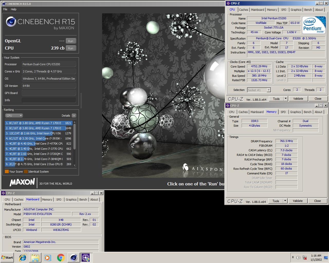329x263 pixels.
Task: Click the Details arrow icon in Ranking
Action: 74,116
